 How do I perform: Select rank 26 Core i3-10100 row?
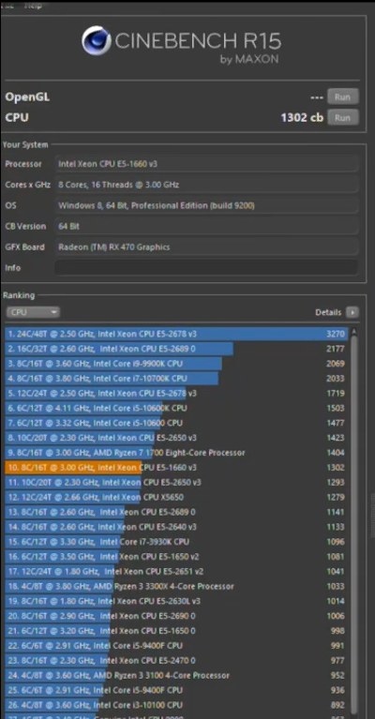pos(176,705)
